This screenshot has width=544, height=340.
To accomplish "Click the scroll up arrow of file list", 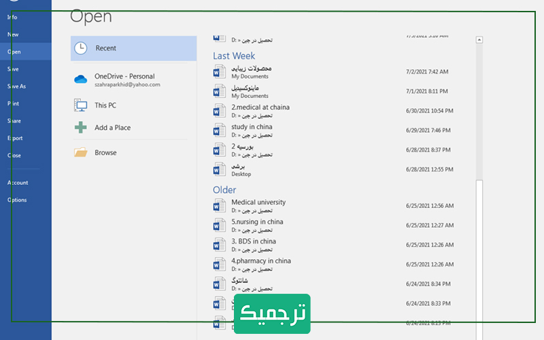I will tap(479, 40).
